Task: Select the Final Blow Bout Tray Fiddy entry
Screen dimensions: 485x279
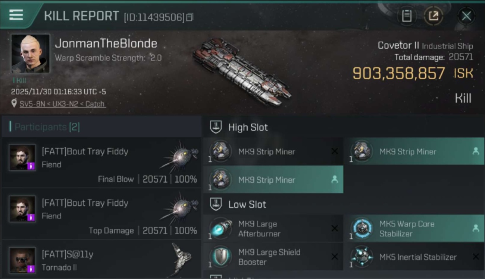Action: [101, 163]
